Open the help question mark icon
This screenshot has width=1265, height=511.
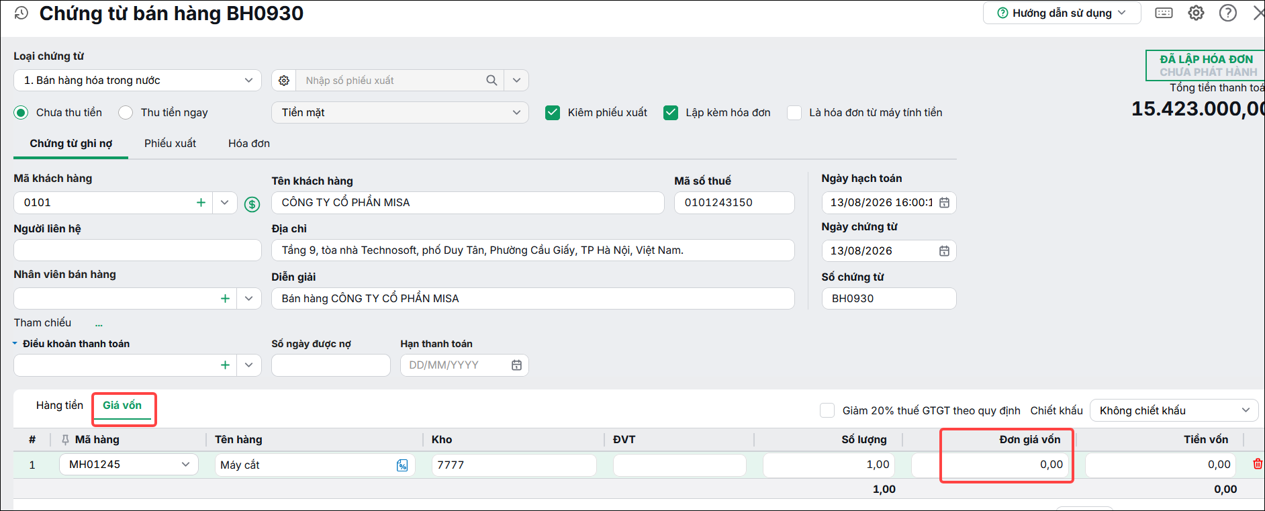point(1228,13)
